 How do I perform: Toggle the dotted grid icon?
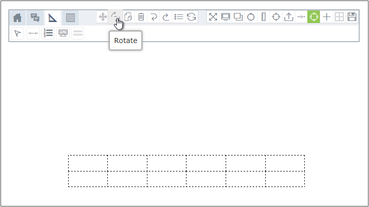pyautogui.click(x=339, y=17)
